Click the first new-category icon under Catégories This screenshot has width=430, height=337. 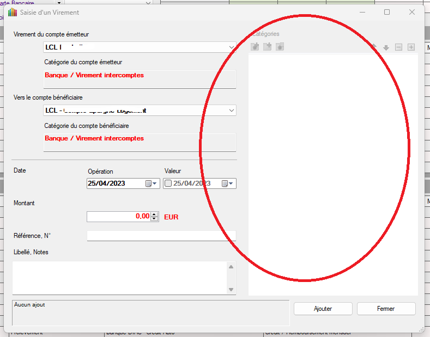[x=255, y=47]
